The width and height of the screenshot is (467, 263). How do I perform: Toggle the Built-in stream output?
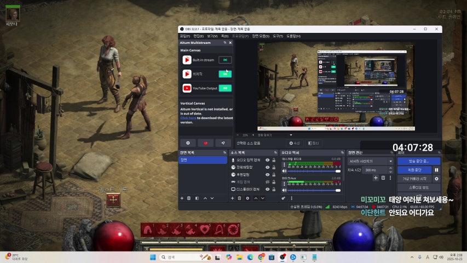coord(225,60)
